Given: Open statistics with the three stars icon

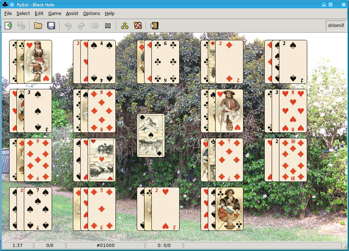Looking at the screenshot, I should (125, 26).
